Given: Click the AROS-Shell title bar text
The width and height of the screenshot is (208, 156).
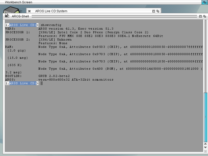Looking at the screenshot, I should tap(20, 16).
